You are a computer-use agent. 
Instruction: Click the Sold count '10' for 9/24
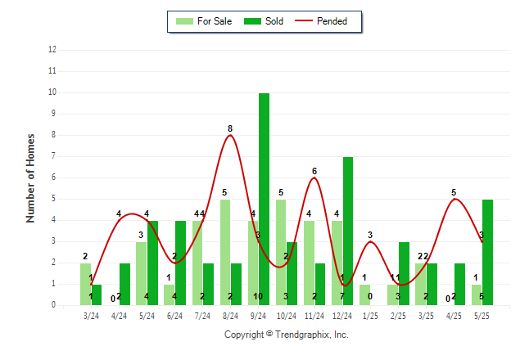258,296
